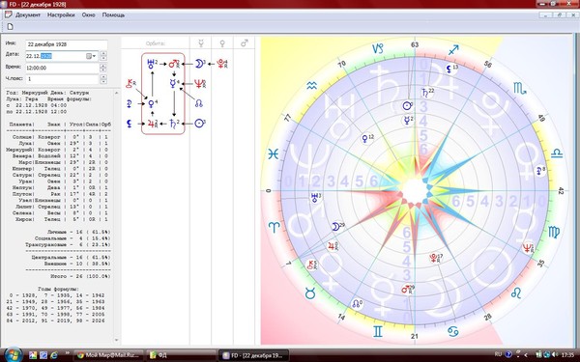The image size is (580, 362).
Task: Click the Имя name input field
Action: pyautogui.click(x=66, y=44)
